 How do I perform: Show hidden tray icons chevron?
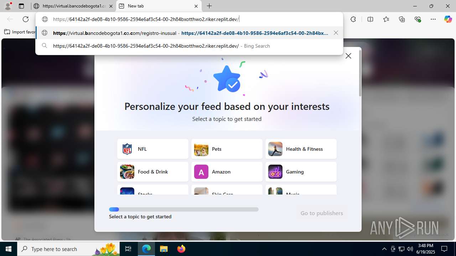click(384, 249)
